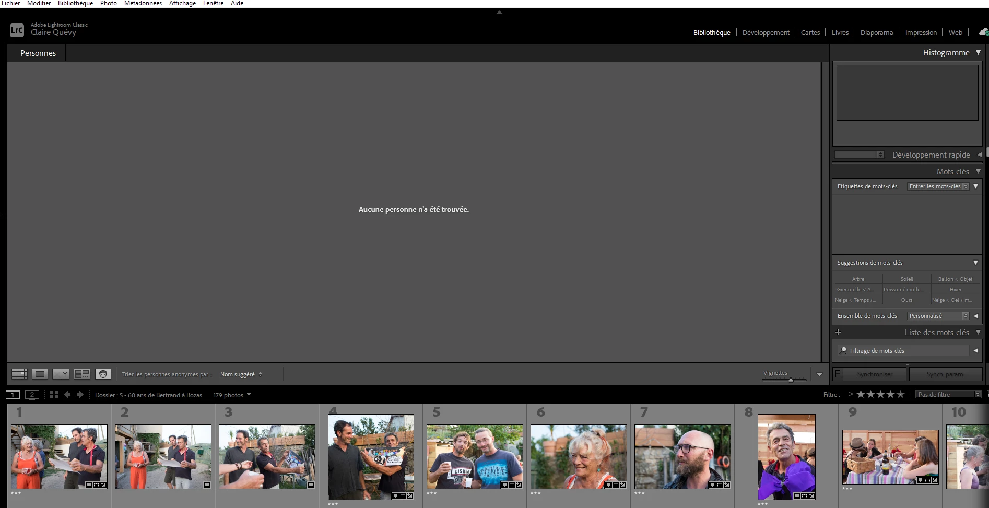Viewport: 989px width, 508px height.
Task: Collapse the Mots-clés panel
Action: point(978,171)
